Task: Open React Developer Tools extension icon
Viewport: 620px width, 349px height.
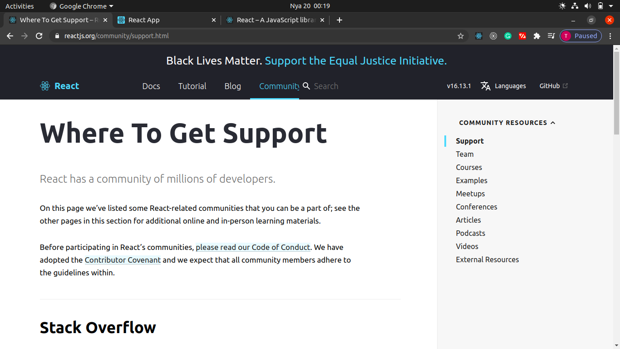Action: [x=479, y=36]
